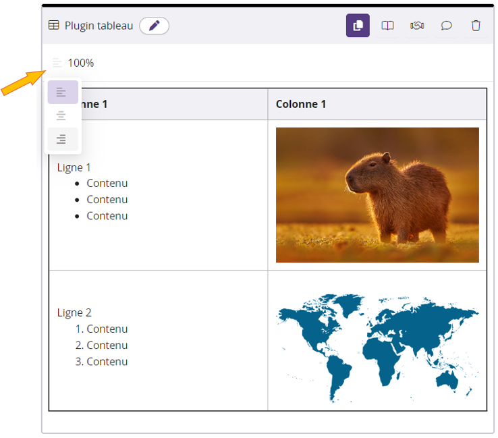Open the comment speech bubble icon
Image resolution: width=498 pixels, height=438 pixels.
pyautogui.click(x=446, y=26)
